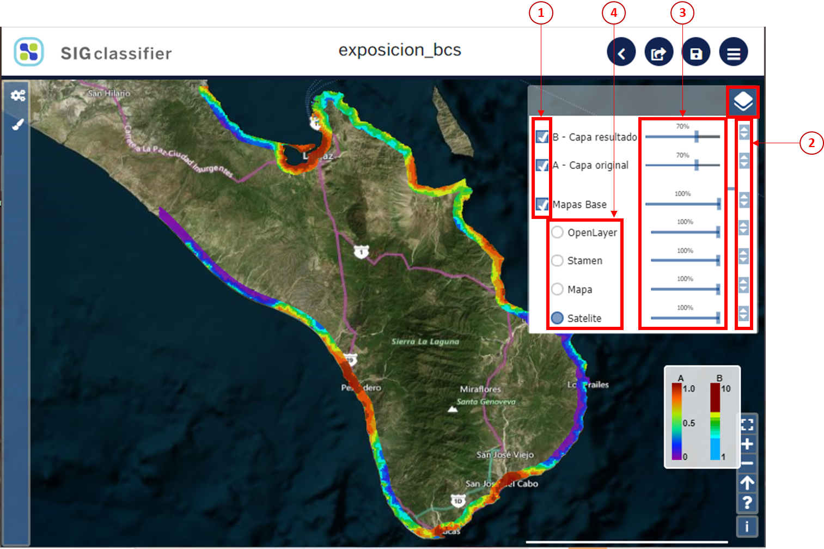Select the Satelite base map radio
Screen dimensions: 824x549
[557, 318]
